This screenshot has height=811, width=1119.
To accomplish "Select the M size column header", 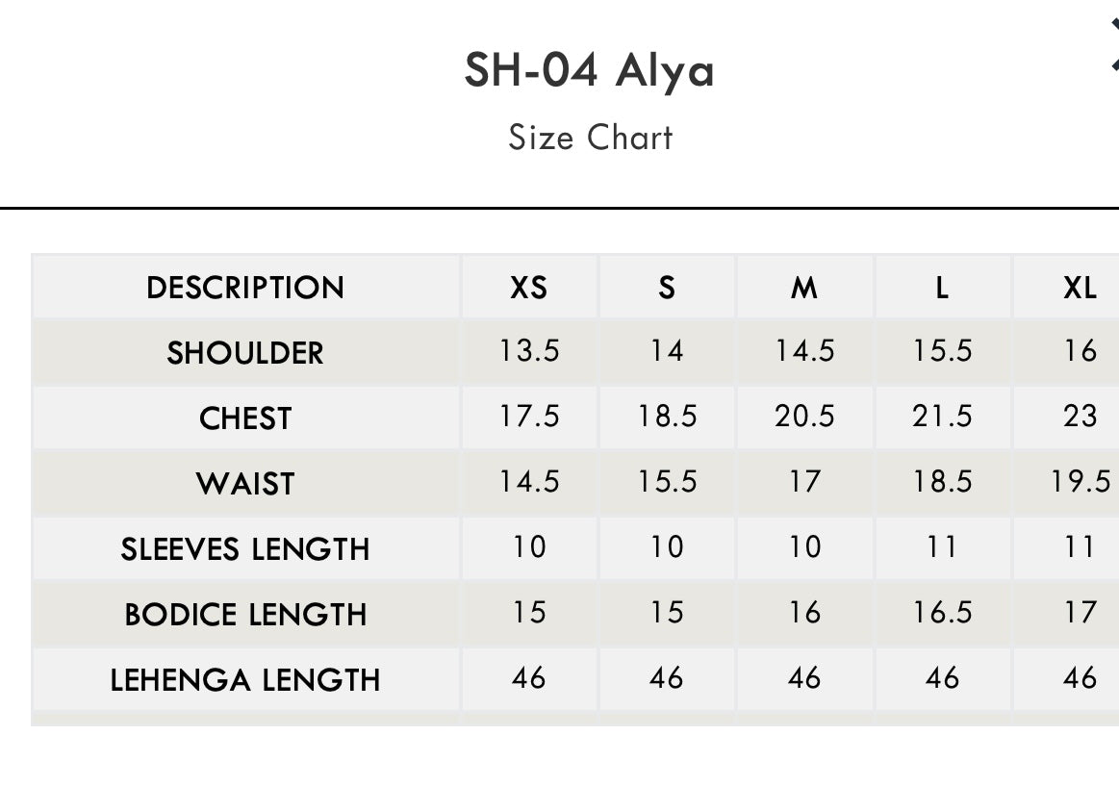I will [x=803, y=288].
